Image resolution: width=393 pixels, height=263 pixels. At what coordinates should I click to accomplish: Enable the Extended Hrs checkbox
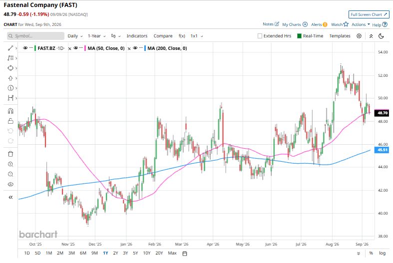(x=260, y=36)
